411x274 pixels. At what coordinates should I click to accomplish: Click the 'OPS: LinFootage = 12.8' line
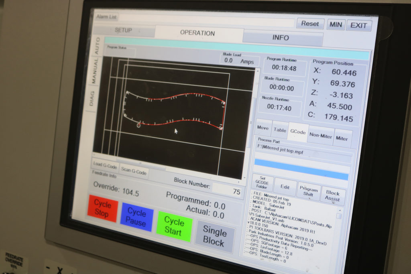coord(269,249)
